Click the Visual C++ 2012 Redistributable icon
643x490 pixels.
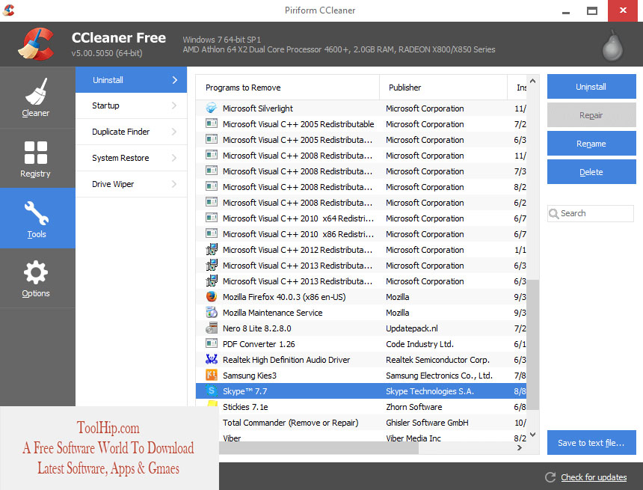[211, 250]
